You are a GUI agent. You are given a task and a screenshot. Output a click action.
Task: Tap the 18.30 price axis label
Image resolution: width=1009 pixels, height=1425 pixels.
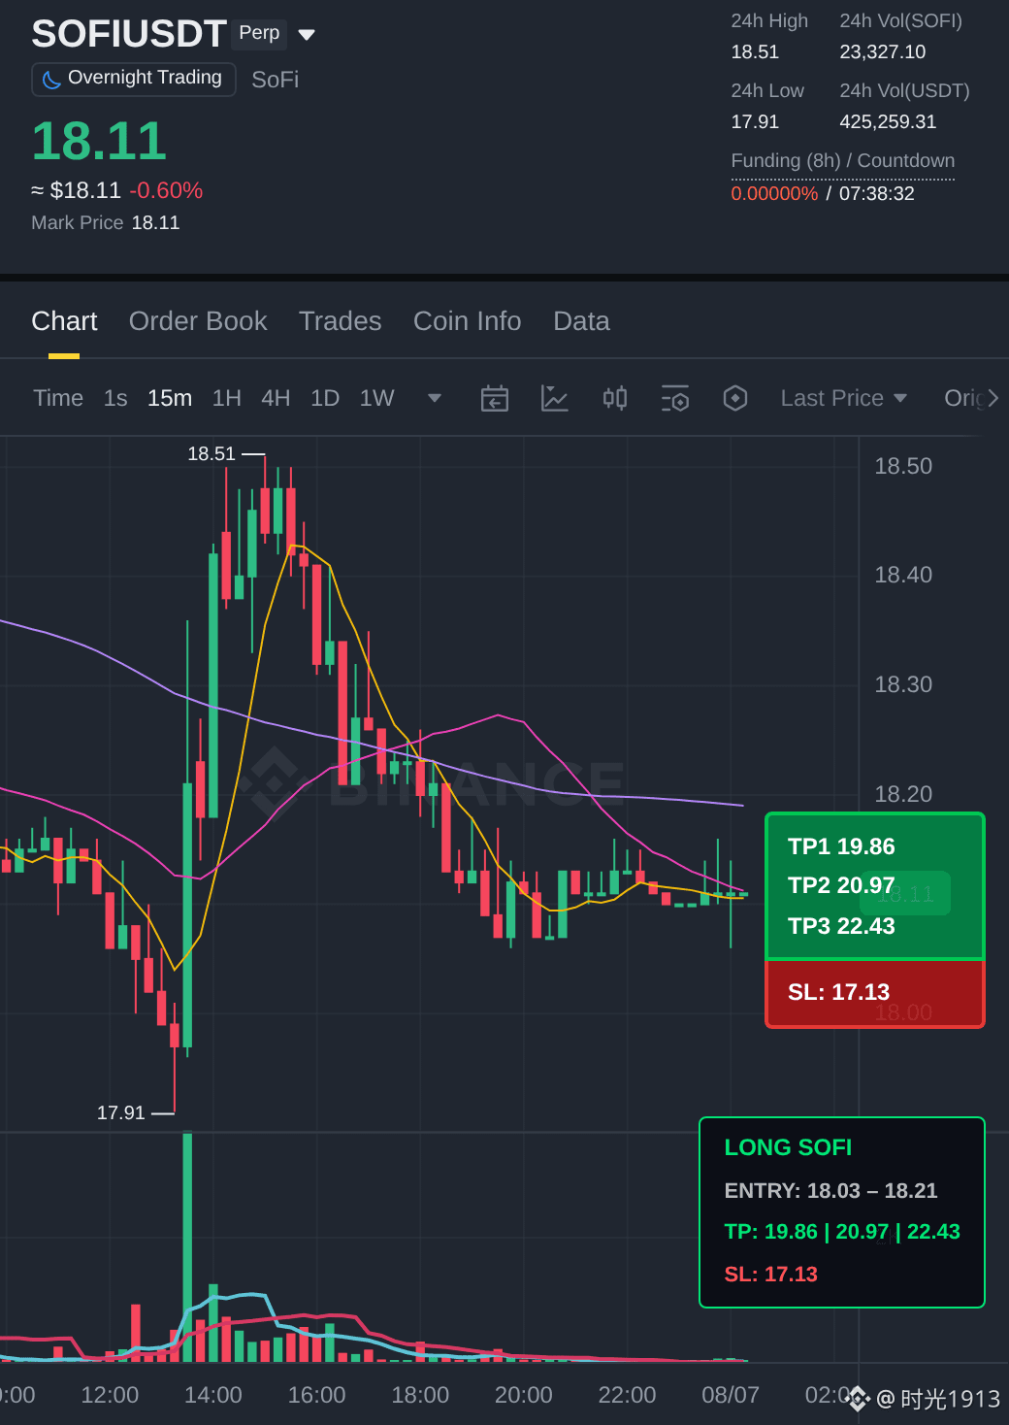tap(903, 685)
